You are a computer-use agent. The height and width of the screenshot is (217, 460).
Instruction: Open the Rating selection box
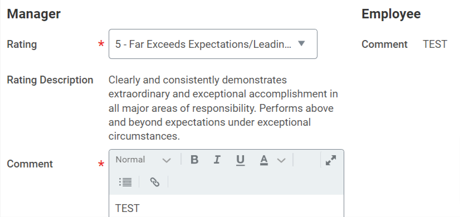coord(213,44)
